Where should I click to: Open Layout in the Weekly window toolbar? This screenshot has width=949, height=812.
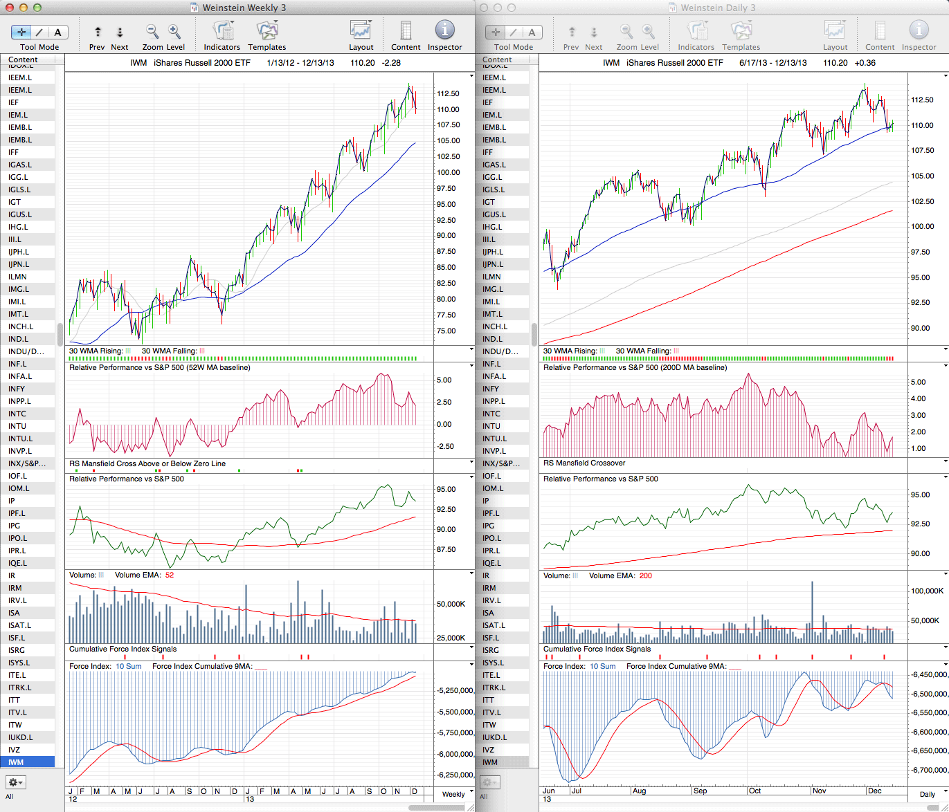click(x=361, y=31)
